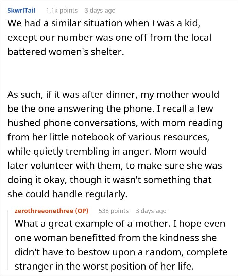The width and height of the screenshot is (238, 276).
Task: Click the reply text 'What a great example'
Action: click(121, 245)
